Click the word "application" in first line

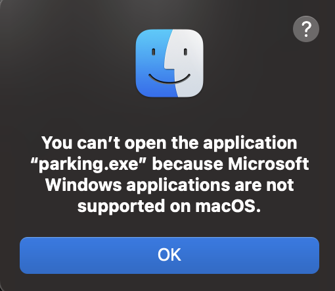coord(250,144)
